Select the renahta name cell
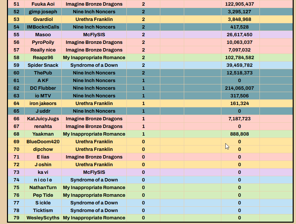296x224 pixels. 43,127
